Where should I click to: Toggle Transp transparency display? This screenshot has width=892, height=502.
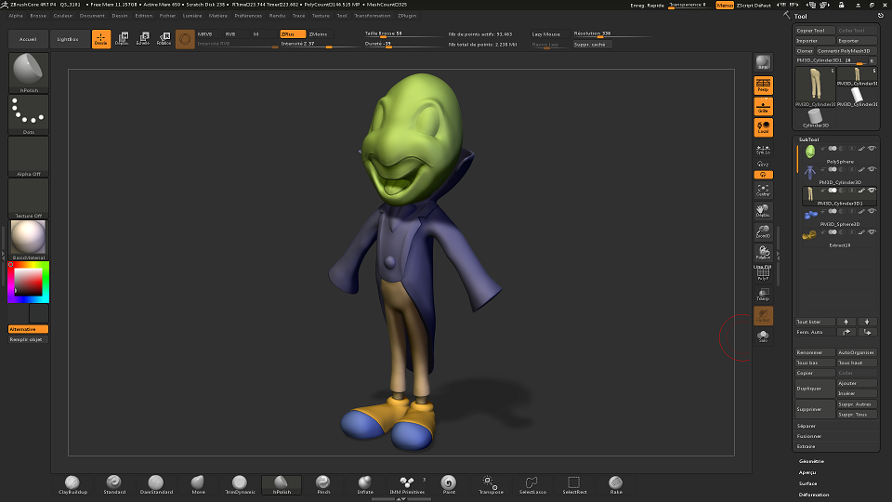pos(763,295)
